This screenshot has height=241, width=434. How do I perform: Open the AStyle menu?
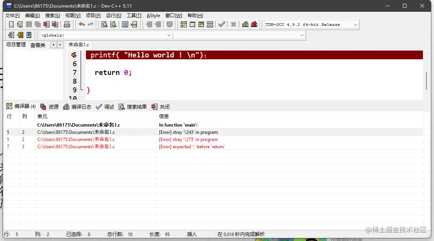click(x=153, y=16)
